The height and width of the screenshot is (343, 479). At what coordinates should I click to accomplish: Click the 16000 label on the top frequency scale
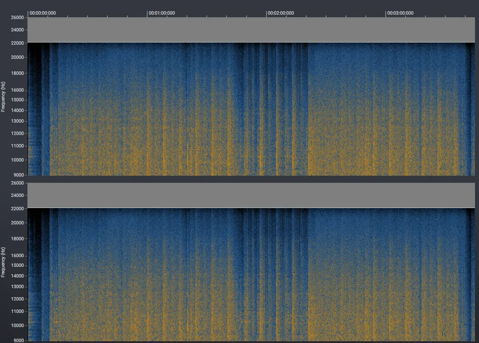pyautogui.click(x=18, y=90)
